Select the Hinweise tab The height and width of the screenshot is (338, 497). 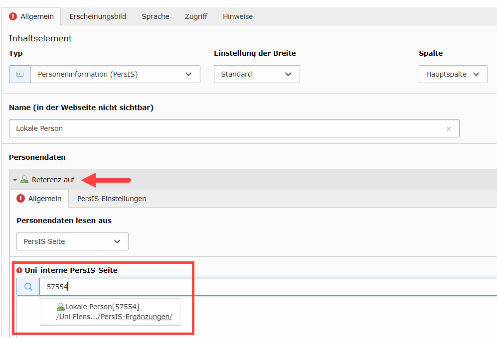(x=238, y=16)
